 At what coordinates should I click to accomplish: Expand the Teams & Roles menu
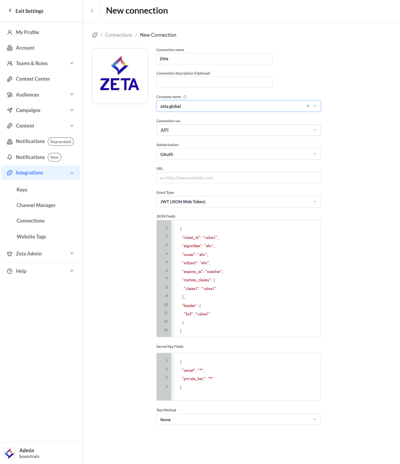(72, 63)
